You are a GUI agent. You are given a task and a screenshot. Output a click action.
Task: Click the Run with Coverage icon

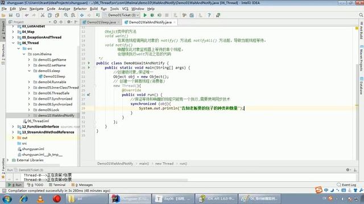coord(159,15)
